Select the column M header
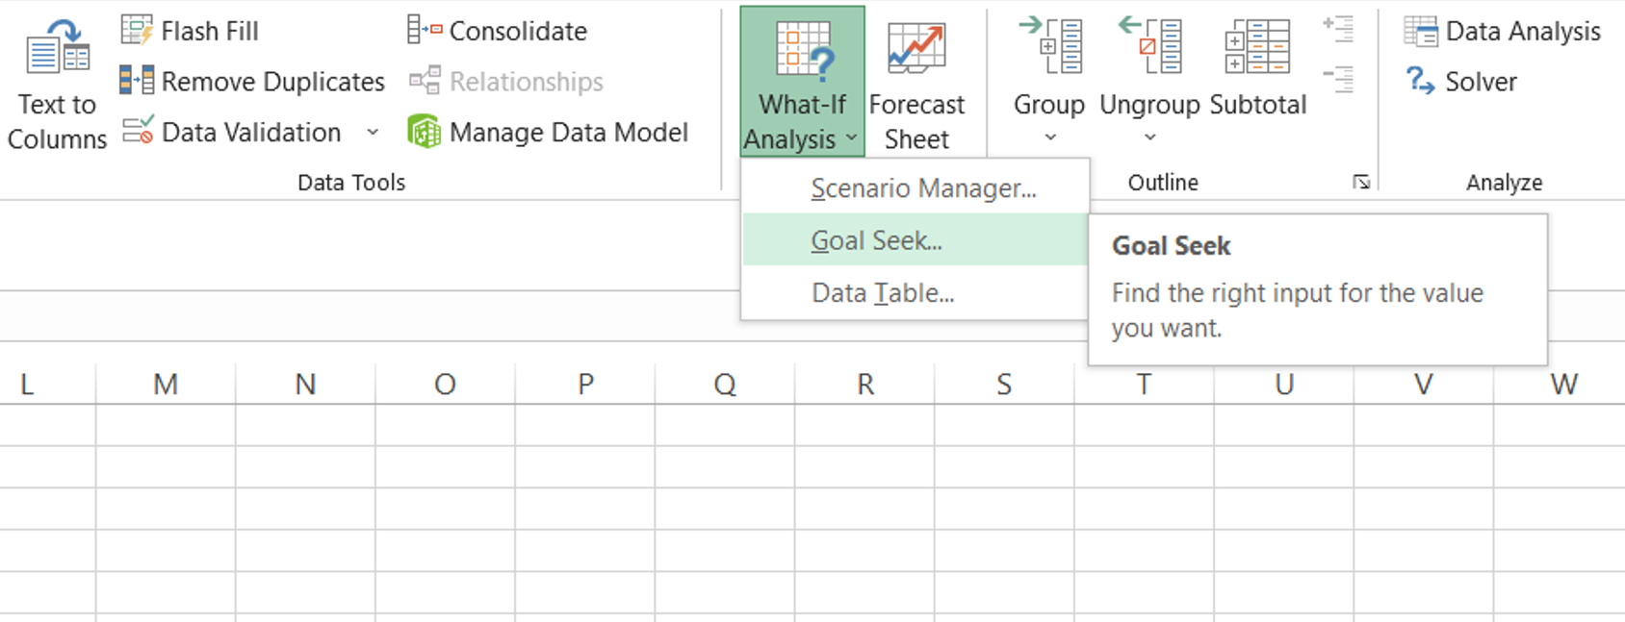This screenshot has width=1625, height=622. point(166,385)
